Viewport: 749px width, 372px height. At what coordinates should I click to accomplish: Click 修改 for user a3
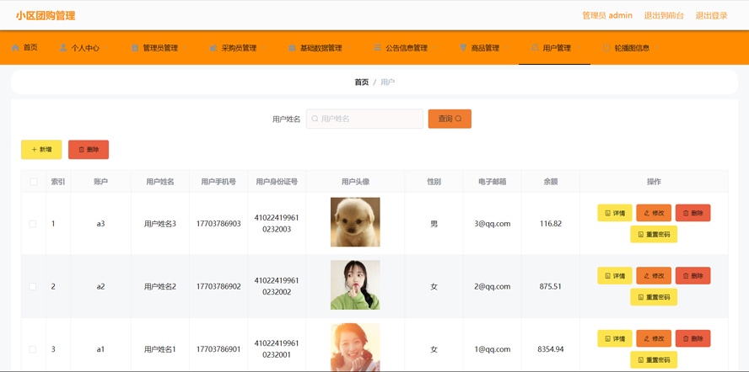654,213
